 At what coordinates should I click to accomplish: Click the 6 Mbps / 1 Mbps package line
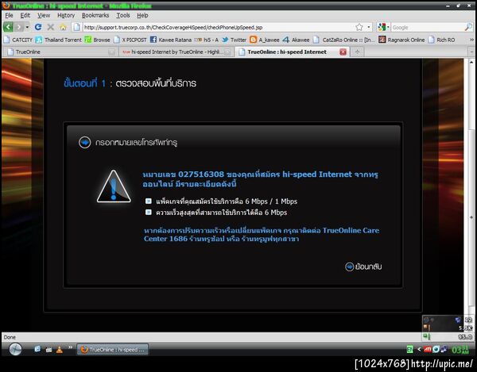[x=227, y=201]
